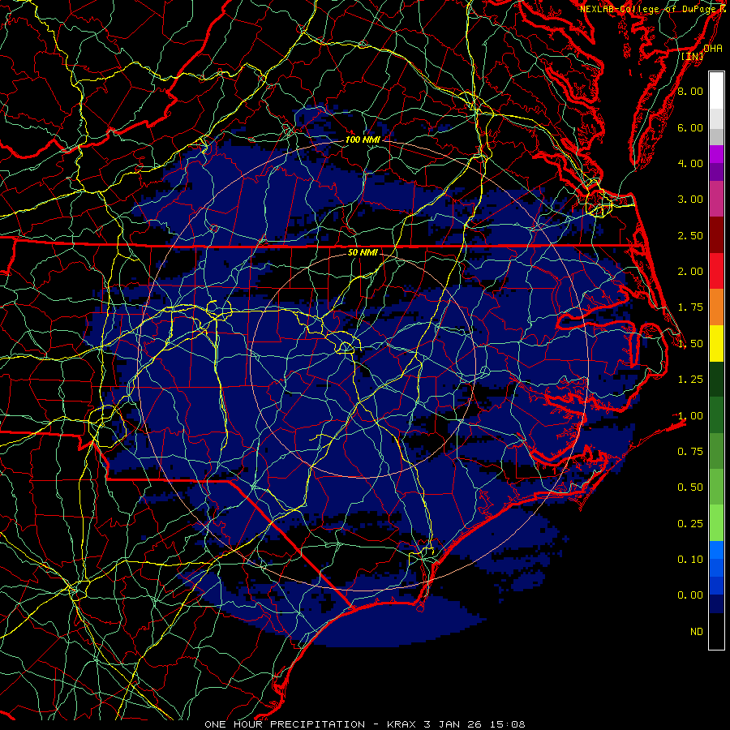The width and height of the screenshot is (730, 730).
Task: Click the 2.00 legend value
Action: [x=690, y=272]
